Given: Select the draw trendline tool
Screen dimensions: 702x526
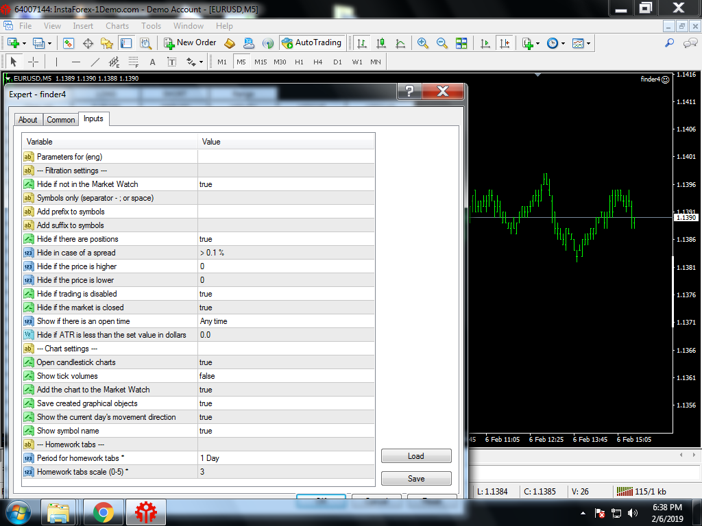Looking at the screenshot, I should (95, 62).
